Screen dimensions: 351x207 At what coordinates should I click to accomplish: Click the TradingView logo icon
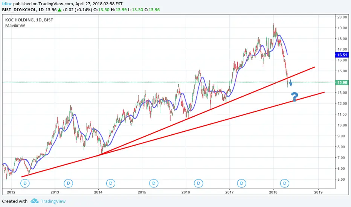(x=35, y=201)
